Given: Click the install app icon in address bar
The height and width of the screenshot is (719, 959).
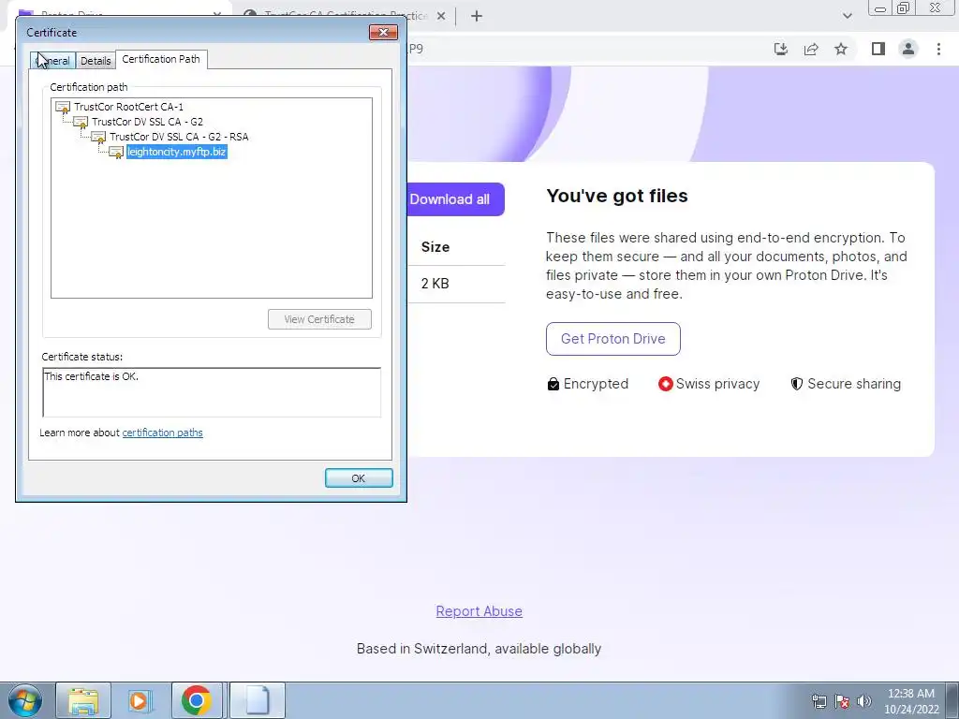Looking at the screenshot, I should click(781, 49).
